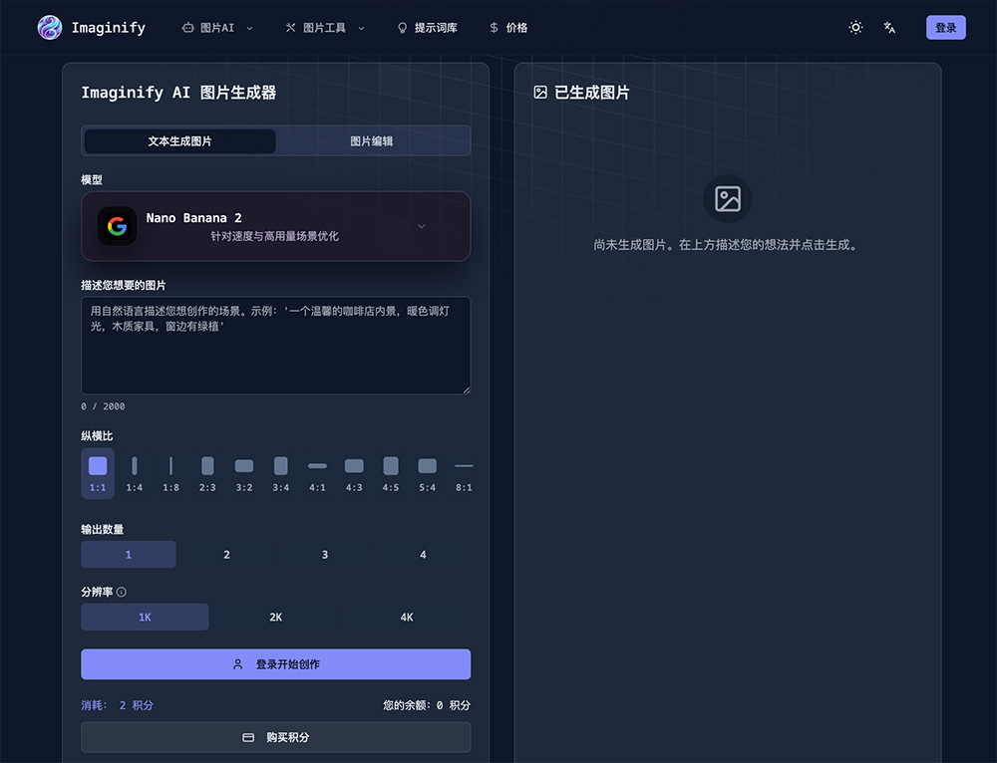Click inside the image description text area
Viewport: 997px width, 763px height.
point(275,344)
